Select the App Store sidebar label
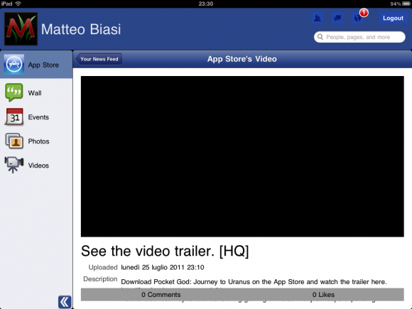 pyautogui.click(x=43, y=65)
